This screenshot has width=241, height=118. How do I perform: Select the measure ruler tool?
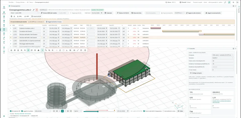coord(46,50)
